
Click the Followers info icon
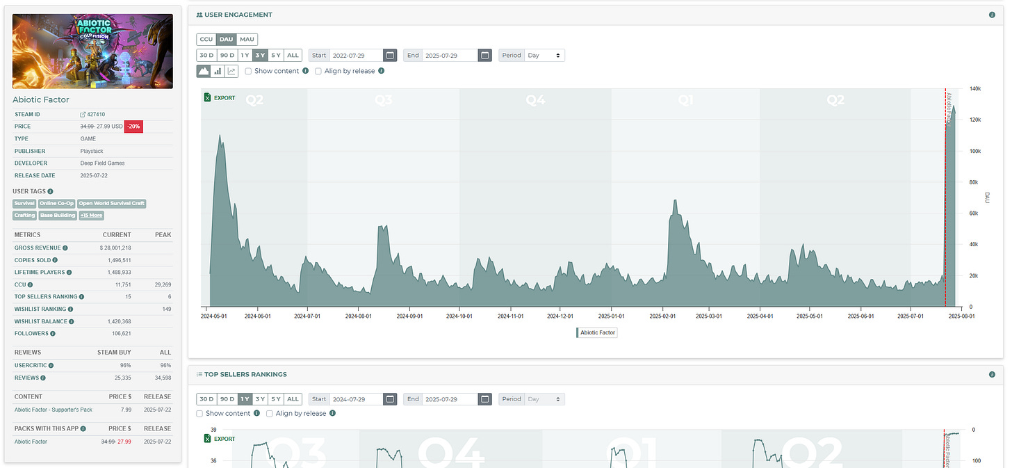click(x=54, y=334)
